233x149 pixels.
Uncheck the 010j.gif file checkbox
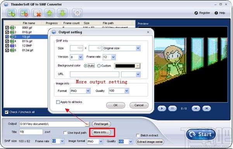[x=7, y=32]
